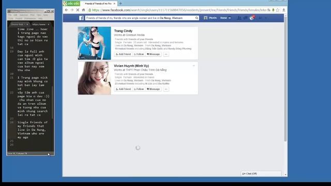Open browser downloads arrow icon

[284, 10]
